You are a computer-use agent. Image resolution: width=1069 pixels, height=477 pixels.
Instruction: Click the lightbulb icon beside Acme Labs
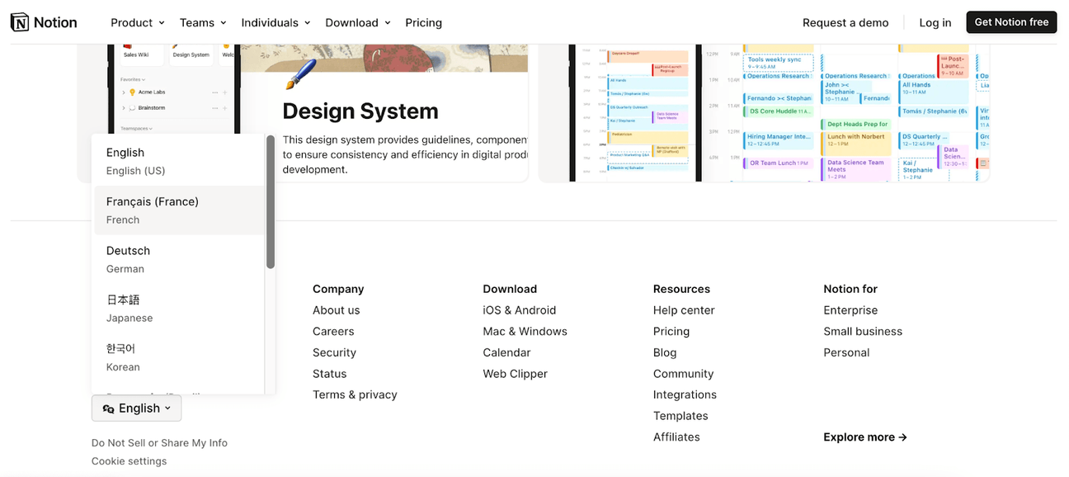(x=133, y=92)
